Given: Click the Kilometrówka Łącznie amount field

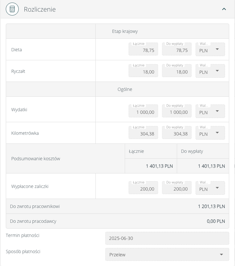Looking at the screenshot, I should pos(143,133).
